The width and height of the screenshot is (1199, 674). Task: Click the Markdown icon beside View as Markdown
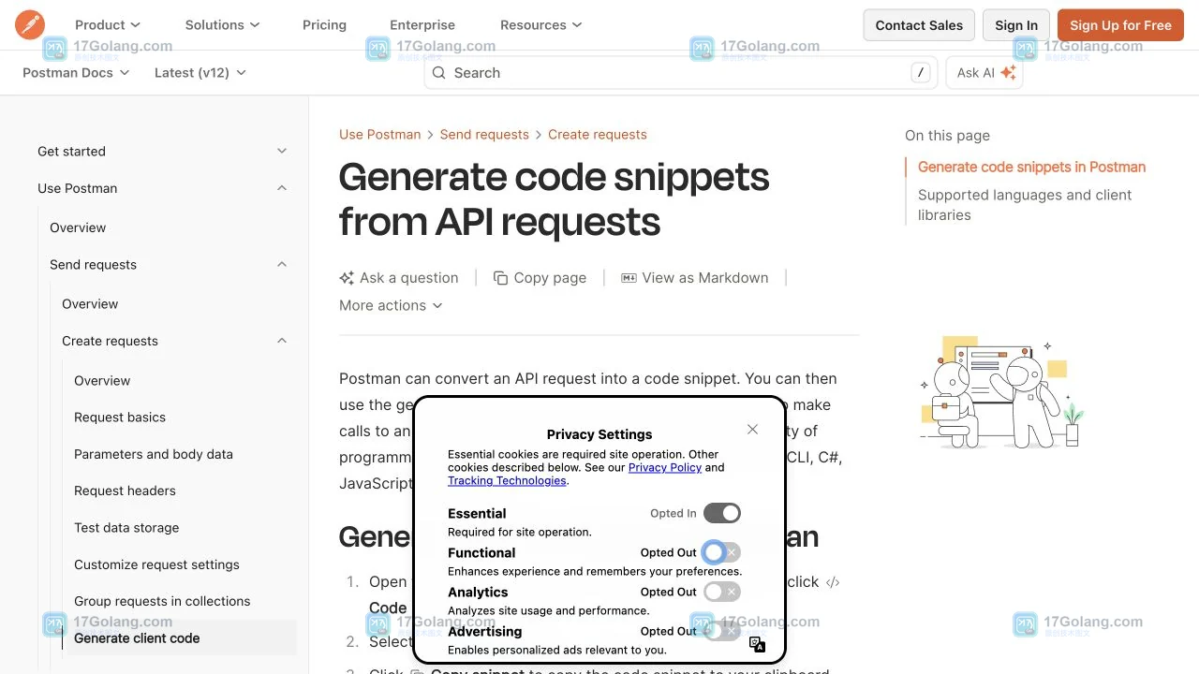(629, 278)
